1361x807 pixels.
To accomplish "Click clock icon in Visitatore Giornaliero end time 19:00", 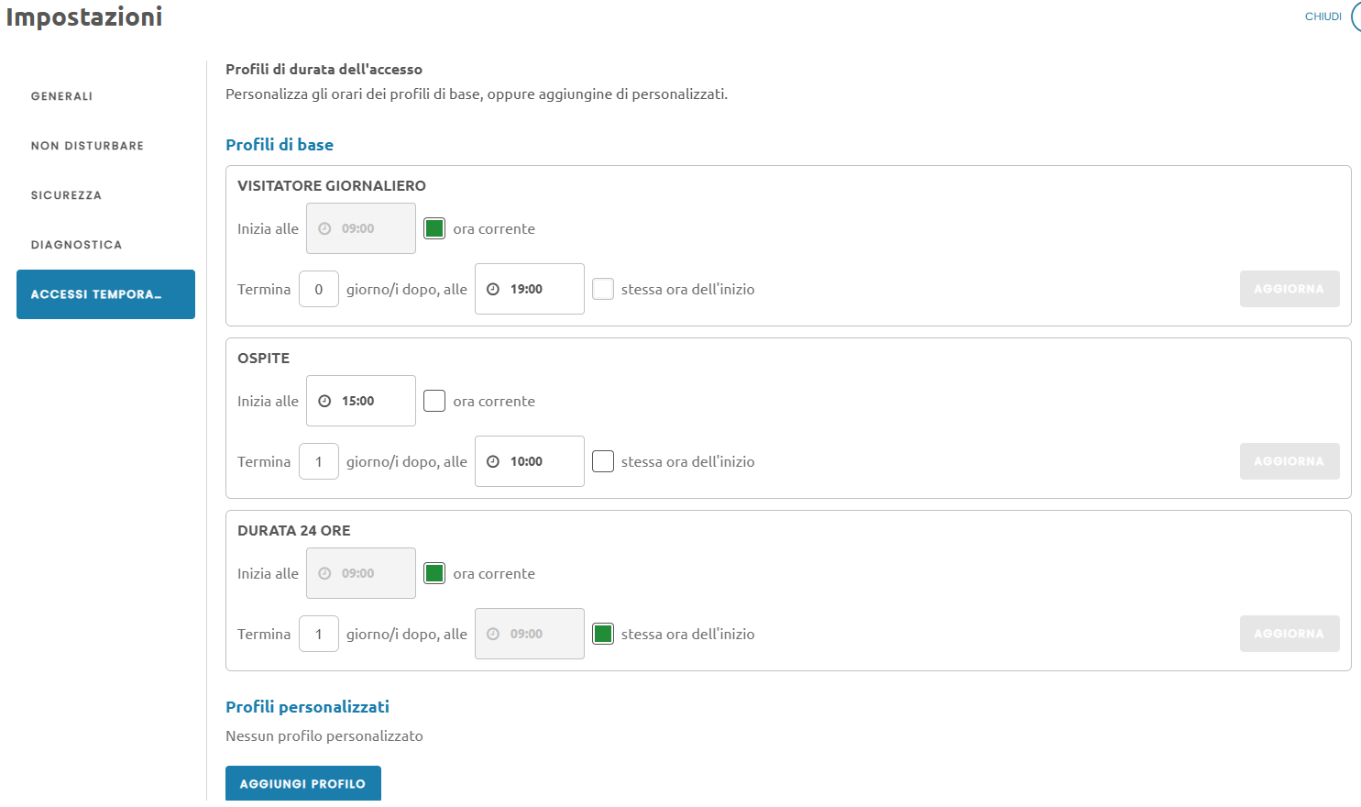I will click(x=493, y=289).
